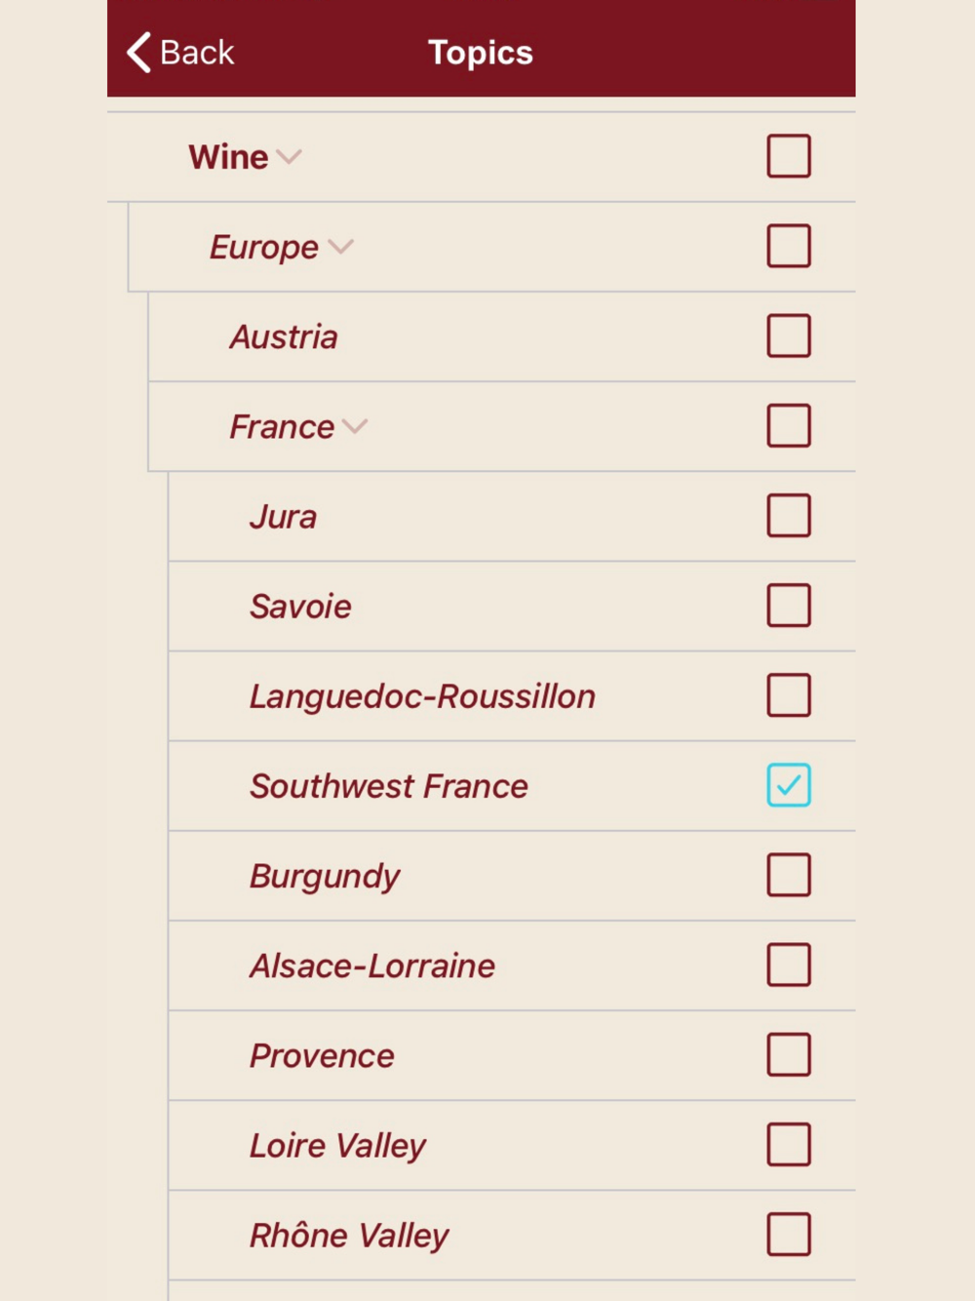Collapse the France regions chevron
Image resolution: width=975 pixels, height=1301 pixels.
point(355,426)
